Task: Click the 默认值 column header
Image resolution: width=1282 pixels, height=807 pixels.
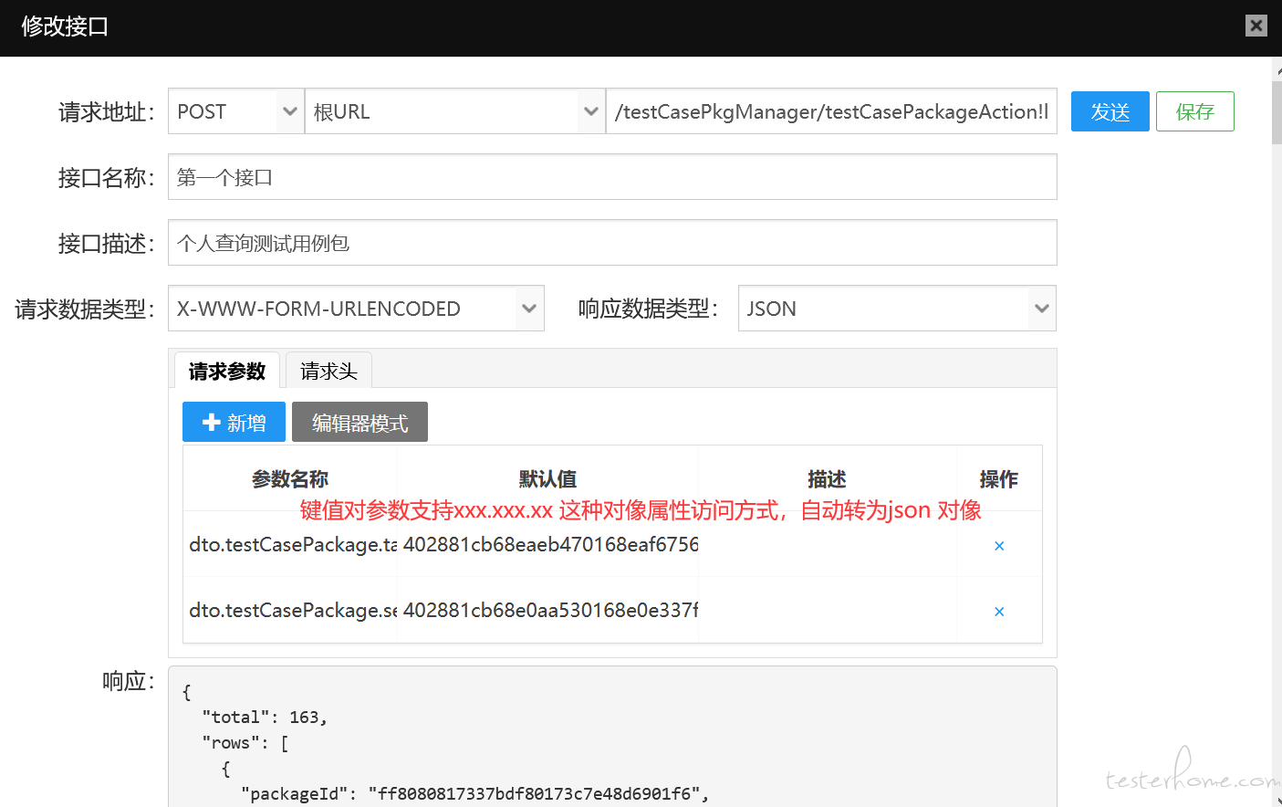Action: [x=547, y=478]
